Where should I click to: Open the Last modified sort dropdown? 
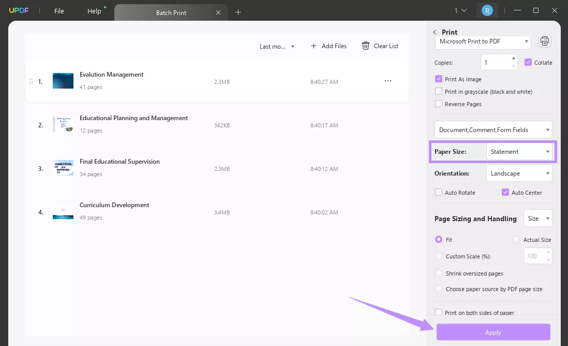[x=277, y=47]
